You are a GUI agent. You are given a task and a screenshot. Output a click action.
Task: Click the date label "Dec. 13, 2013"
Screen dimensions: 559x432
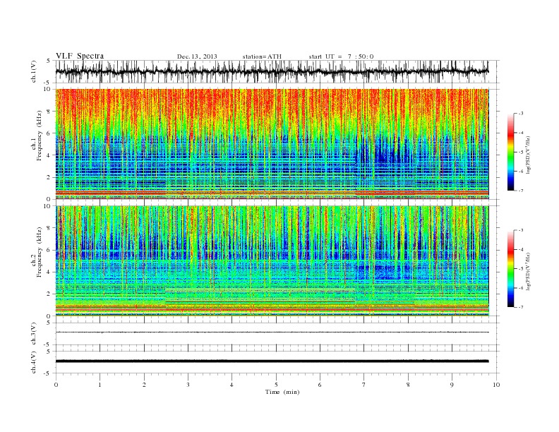[197, 56]
